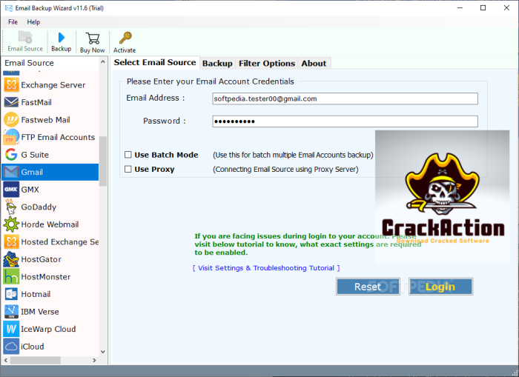Select the iCloud icon
This screenshot has width=519, height=377.
[x=11, y=346]
